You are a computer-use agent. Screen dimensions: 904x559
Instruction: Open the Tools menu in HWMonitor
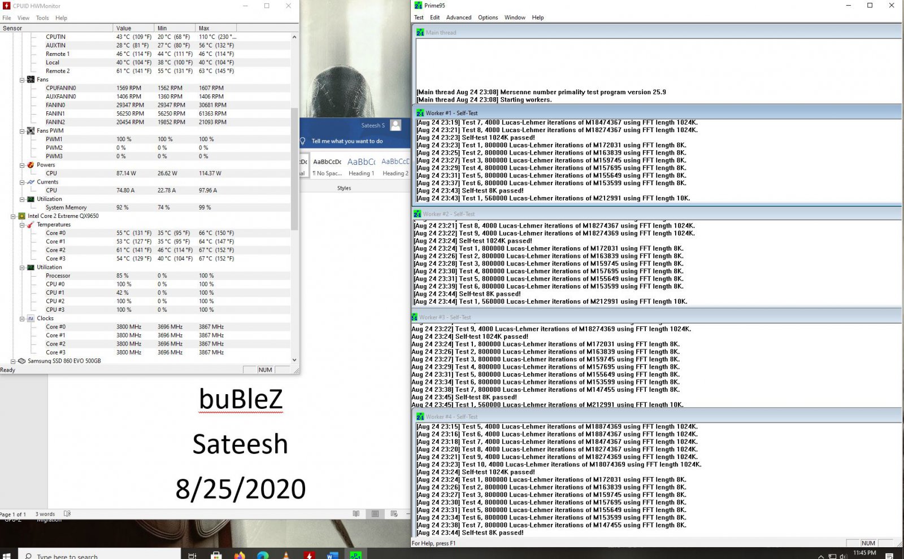42,18
